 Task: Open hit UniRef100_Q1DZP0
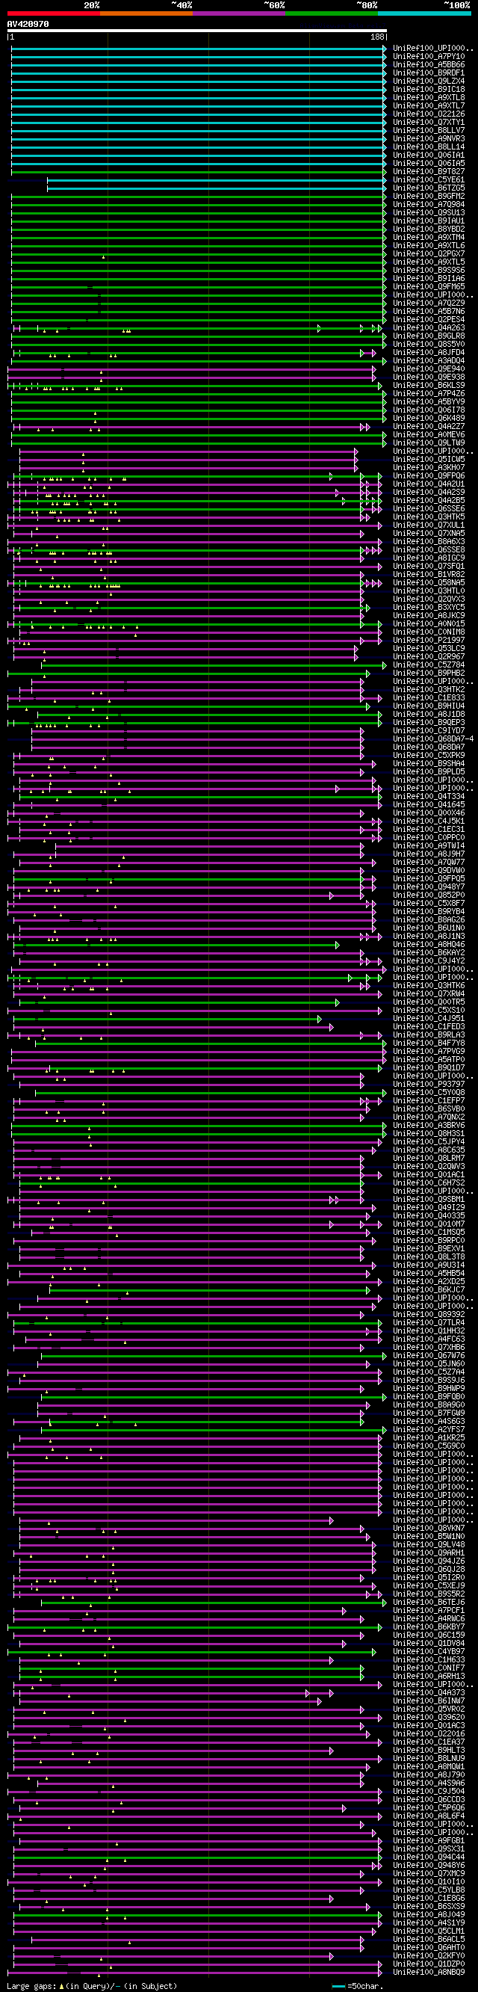click(429, 1964)
